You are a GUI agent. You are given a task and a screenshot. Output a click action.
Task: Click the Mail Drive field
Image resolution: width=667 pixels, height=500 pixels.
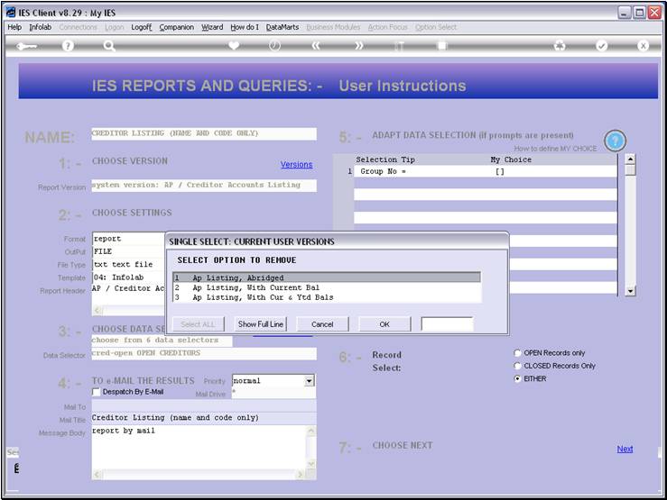[x=274, y=393]
